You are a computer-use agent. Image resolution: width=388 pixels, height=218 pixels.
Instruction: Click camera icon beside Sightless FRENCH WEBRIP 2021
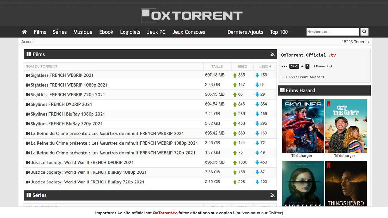coord(27,75)
